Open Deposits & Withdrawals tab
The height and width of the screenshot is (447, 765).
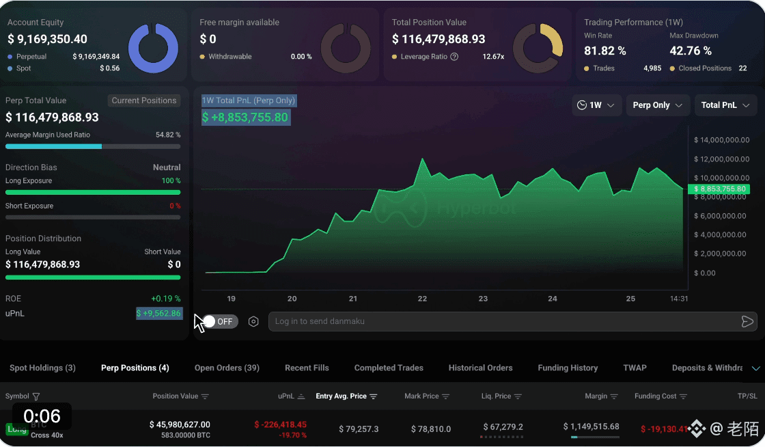point(707,368)
